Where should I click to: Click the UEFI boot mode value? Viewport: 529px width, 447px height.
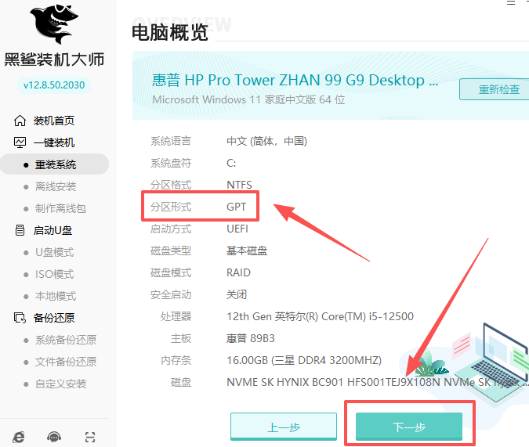click(x=237, y=229)
